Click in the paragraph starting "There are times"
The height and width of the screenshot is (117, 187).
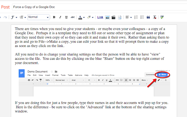click(92, 37)
